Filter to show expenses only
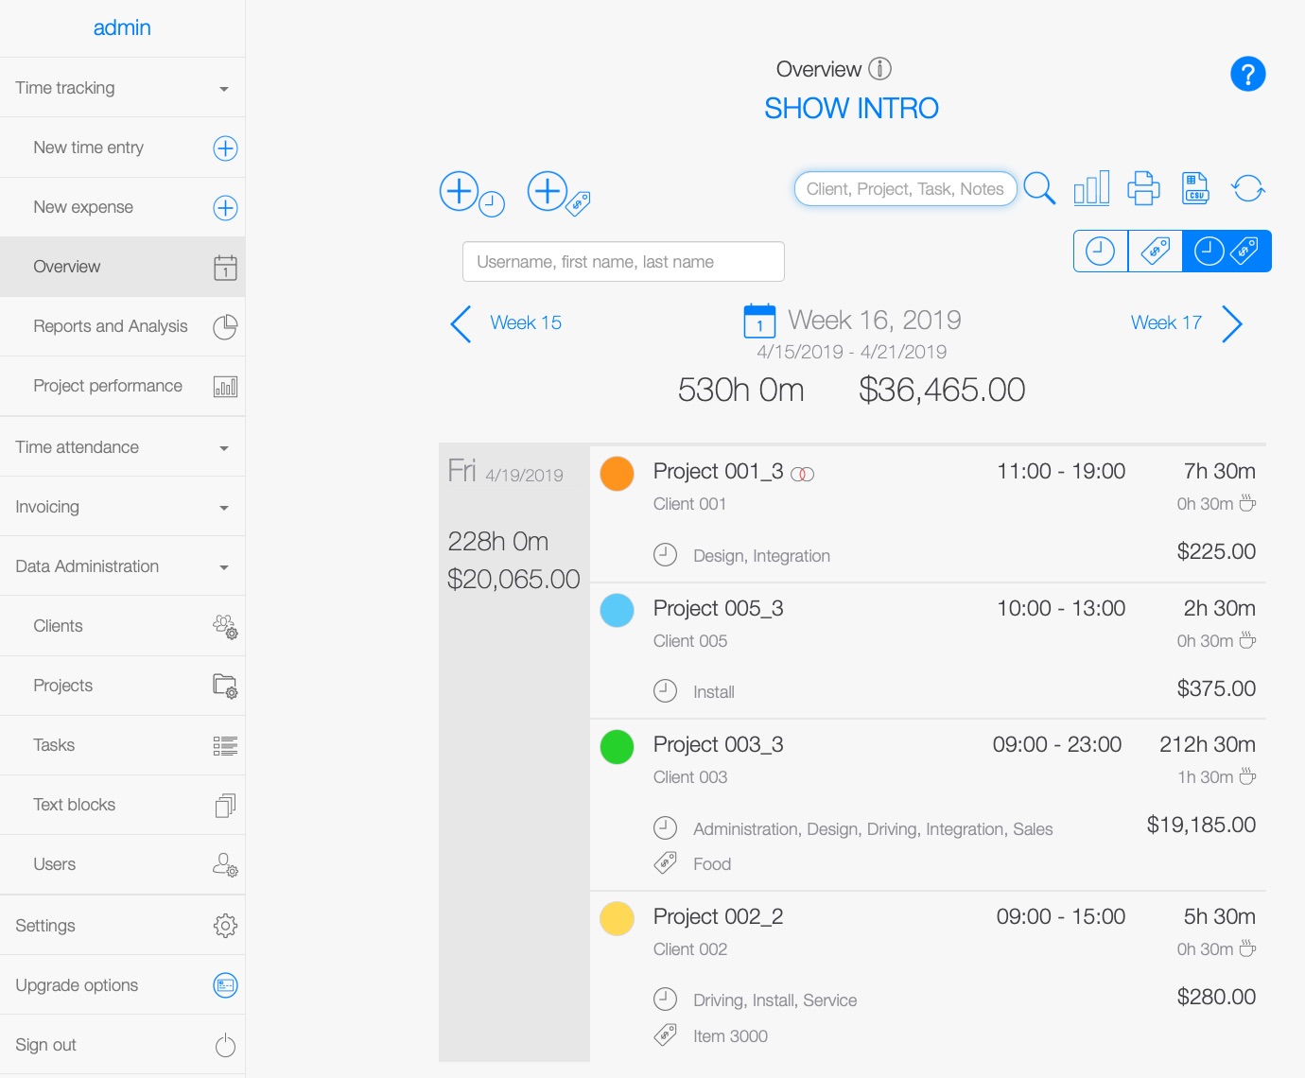Image resolution: width=1305 pixels, height=1078 pixels. pyautogui.click(x=1155, y=251)
